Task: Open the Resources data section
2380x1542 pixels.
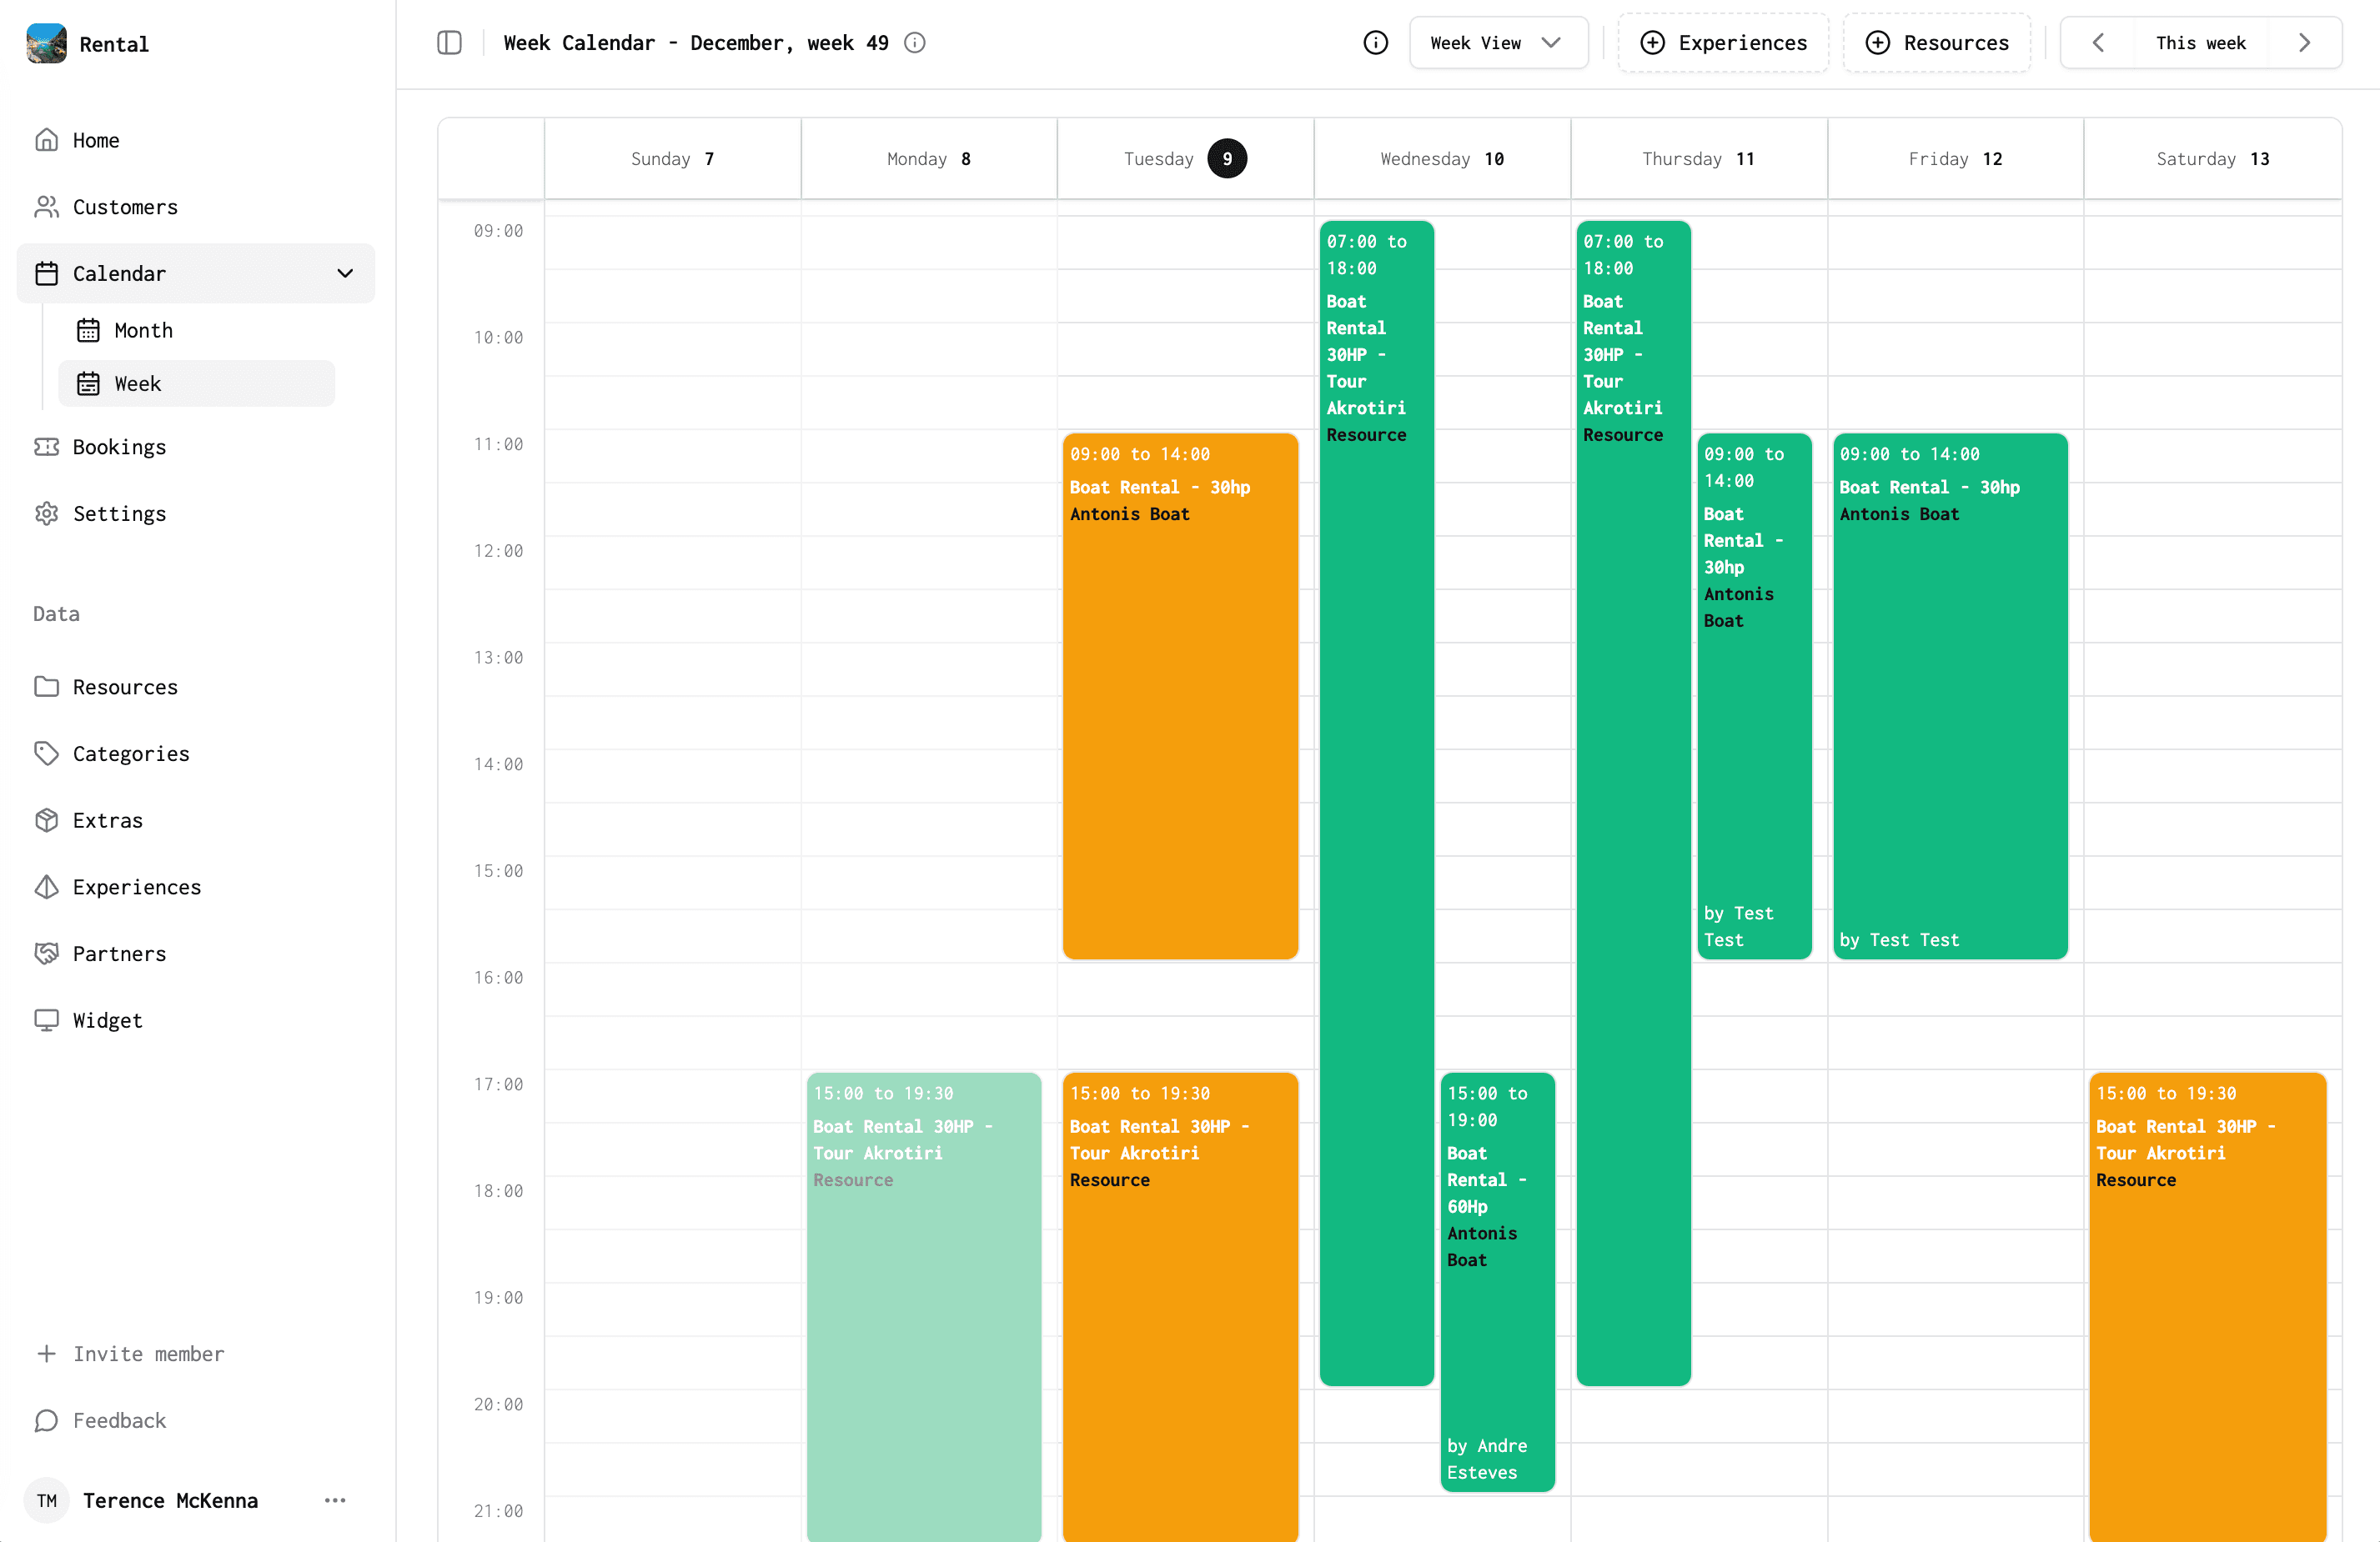Action: (124, 687)
